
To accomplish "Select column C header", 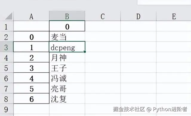I will [103, 16].
